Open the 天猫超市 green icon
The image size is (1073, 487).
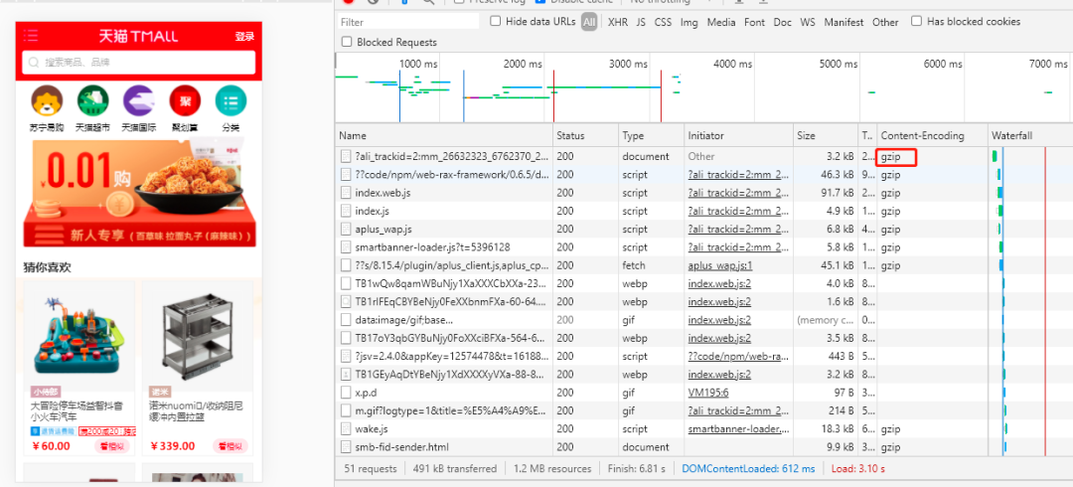[92, 100]
